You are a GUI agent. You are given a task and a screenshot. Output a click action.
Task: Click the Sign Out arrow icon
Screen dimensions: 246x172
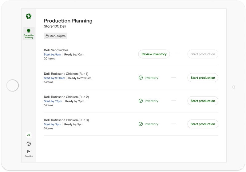coord(29,151)
